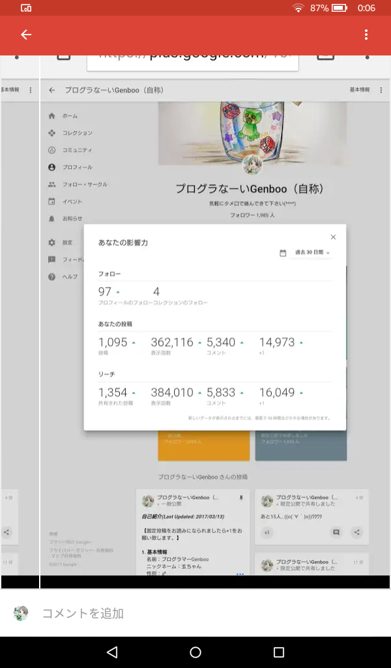Image resolution: width=391 pixels, height=668 pixels.
Task: Expand the 過去30日間 period dropdown
Action: click(x=312, y=252)
